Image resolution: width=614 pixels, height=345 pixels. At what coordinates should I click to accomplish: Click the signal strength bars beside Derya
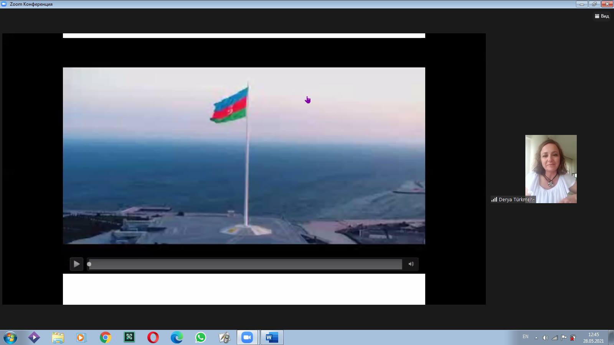tap(494, 199)
